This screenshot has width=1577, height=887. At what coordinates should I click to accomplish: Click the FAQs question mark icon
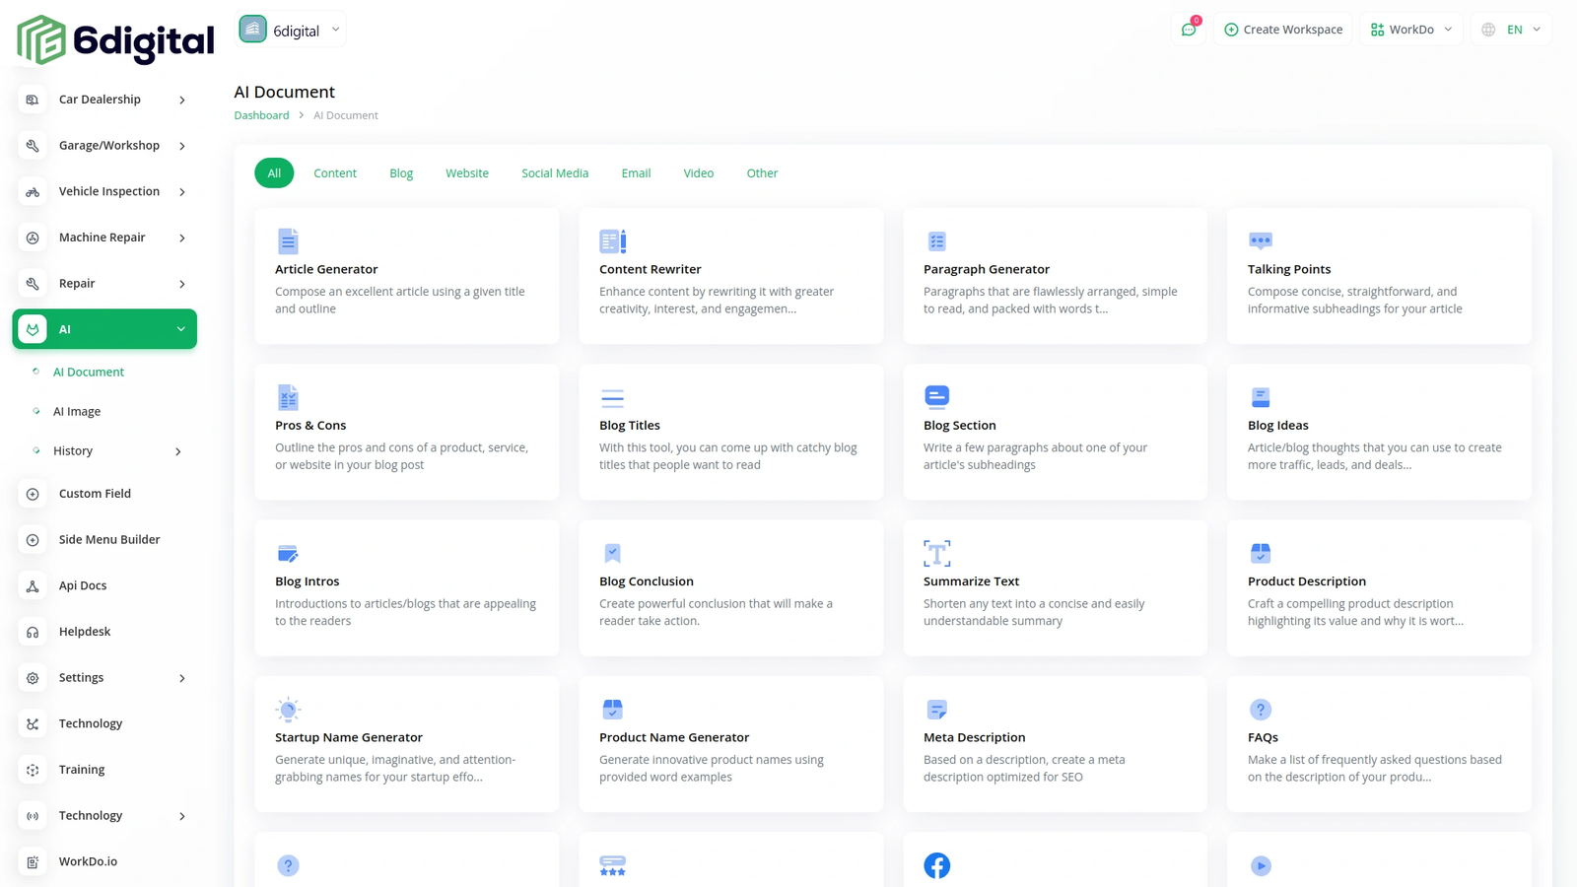1261,709
